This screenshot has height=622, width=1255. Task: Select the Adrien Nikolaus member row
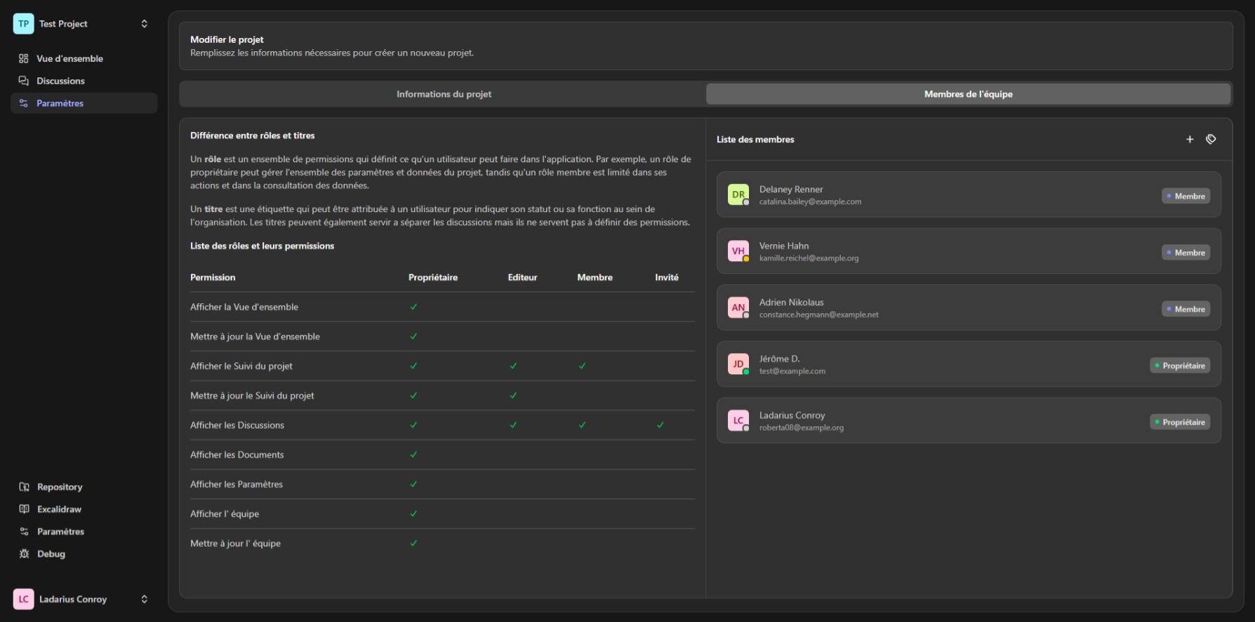[969, 308]
